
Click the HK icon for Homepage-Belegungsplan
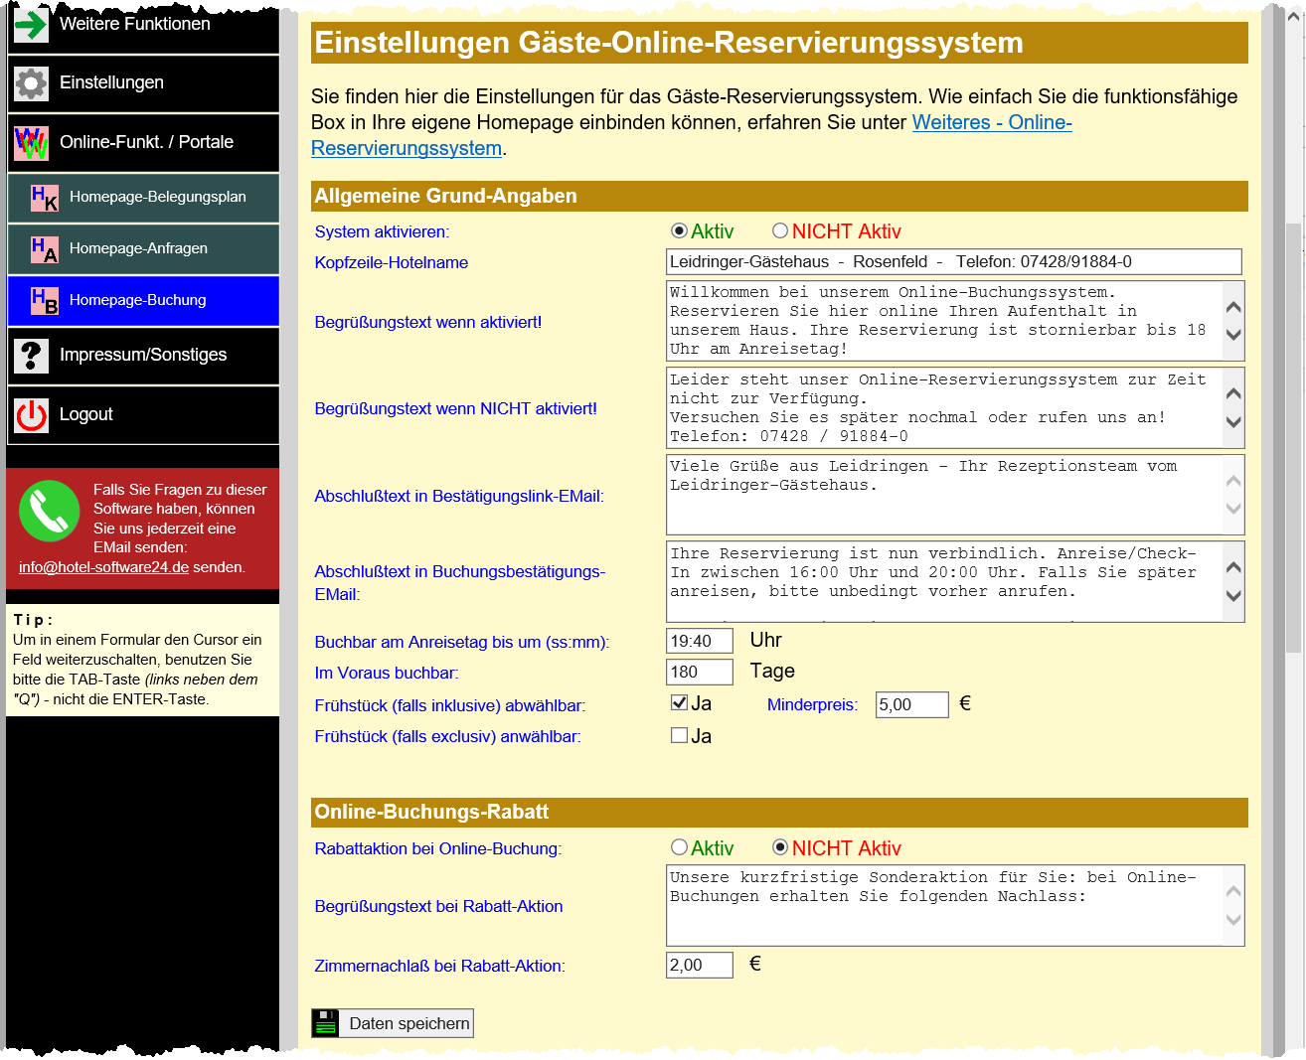pyautogui.click(x=45, y=198)
